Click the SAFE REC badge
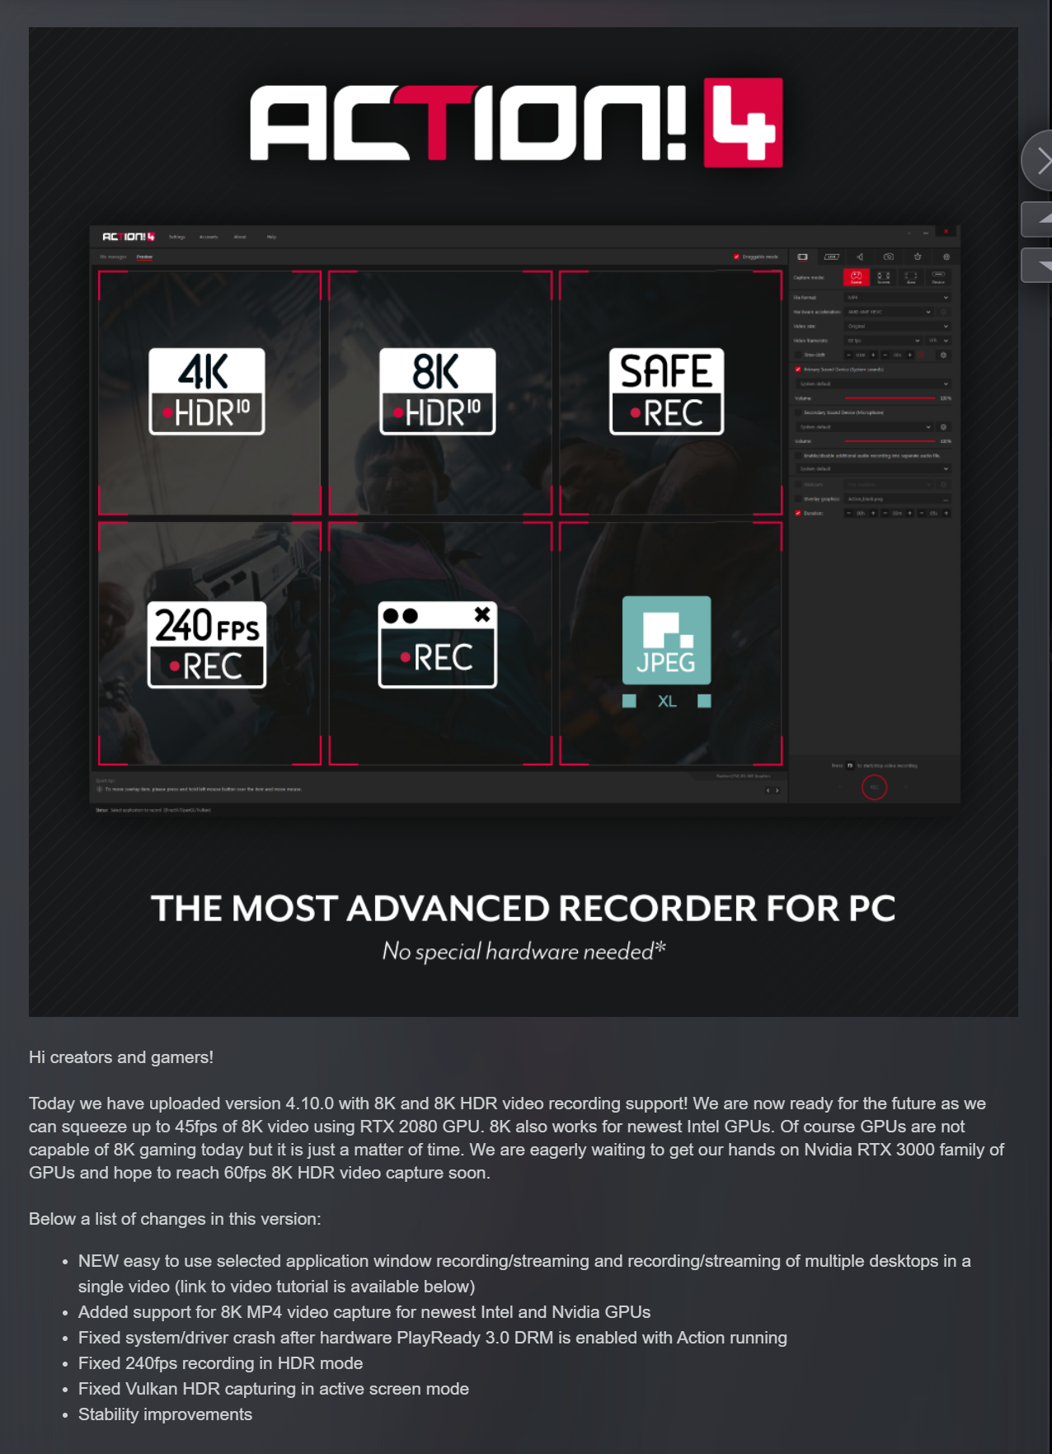Viewport: 1052px width, 1454px height. click(667, 391)
